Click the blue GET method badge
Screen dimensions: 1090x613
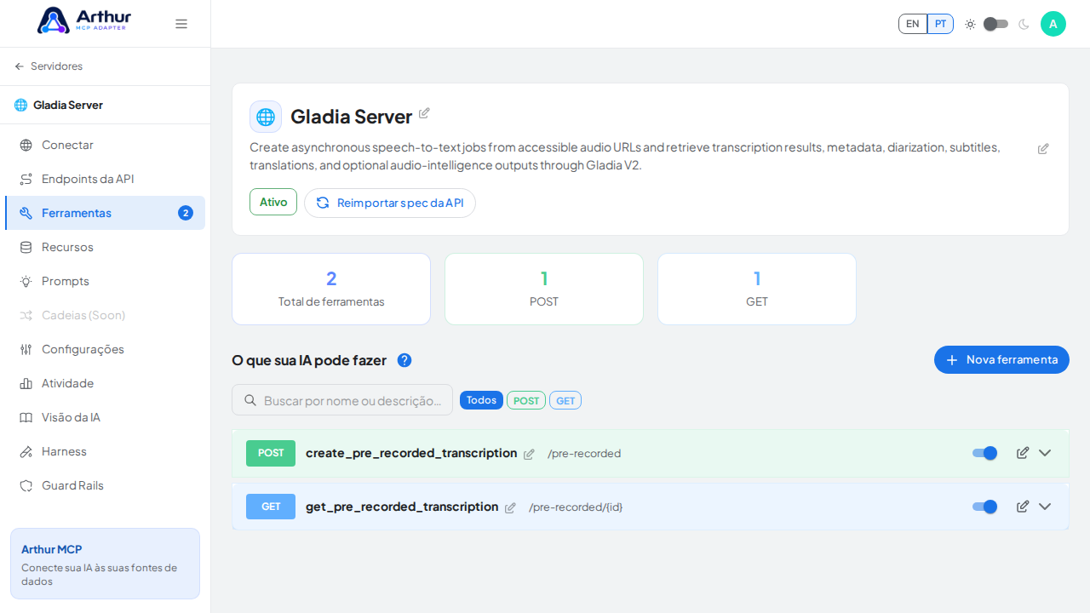pyautogui.click(x=271, y=507)
